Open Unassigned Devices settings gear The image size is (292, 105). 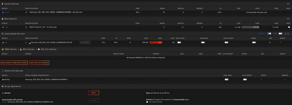click(x=288, y=33)
